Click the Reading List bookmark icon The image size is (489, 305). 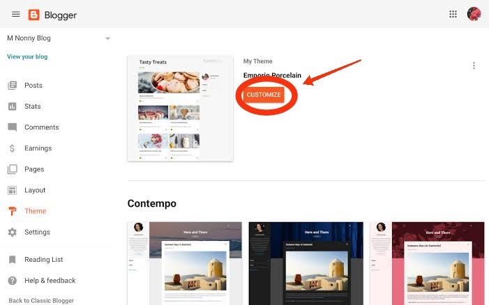[12, 260]
